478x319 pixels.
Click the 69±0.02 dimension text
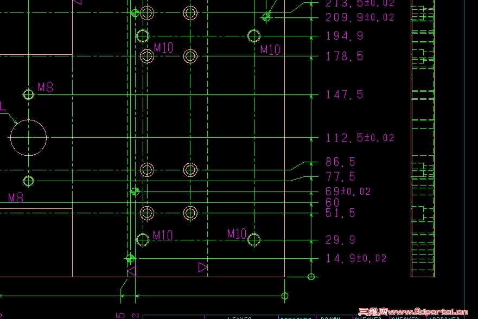point(348,192)
